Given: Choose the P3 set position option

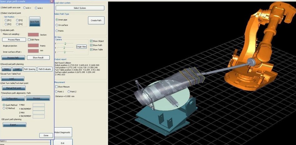Looking at the screenshot, I should pos(17,20).
